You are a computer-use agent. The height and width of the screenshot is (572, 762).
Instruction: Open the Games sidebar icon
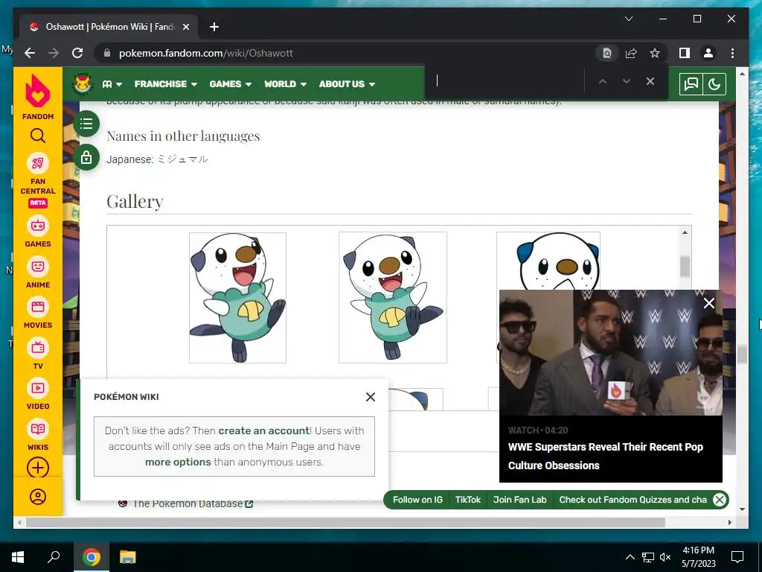38,226
